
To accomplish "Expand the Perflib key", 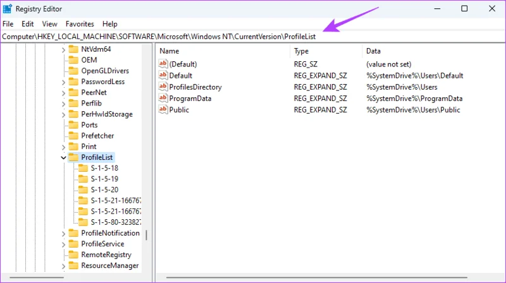I will pyautogui.click(x=63, y=104).
